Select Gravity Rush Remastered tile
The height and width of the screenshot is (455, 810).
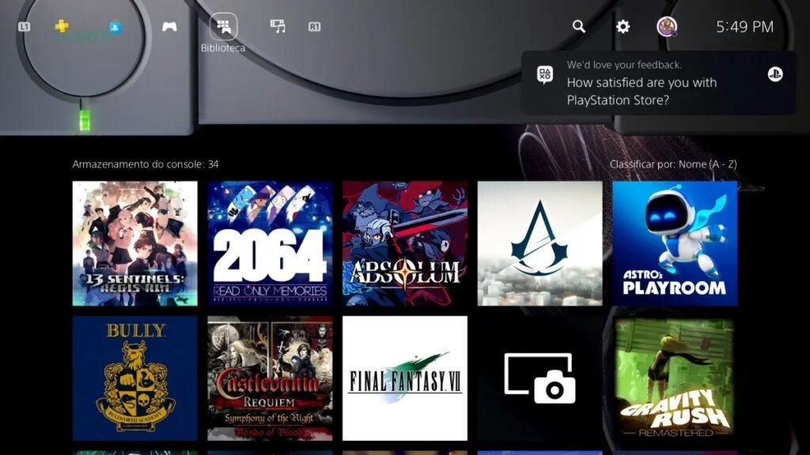(x=675, y=378)
